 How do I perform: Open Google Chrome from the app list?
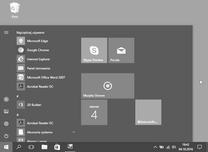point(45,50)
